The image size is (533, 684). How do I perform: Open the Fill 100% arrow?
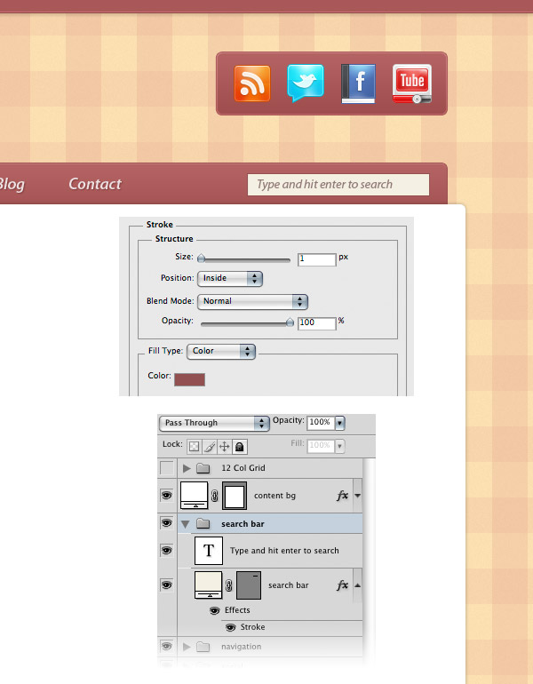tap(339, 446)
